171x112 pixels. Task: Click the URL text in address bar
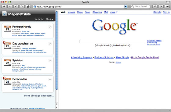pyautogui.click(x=49, y=7)
